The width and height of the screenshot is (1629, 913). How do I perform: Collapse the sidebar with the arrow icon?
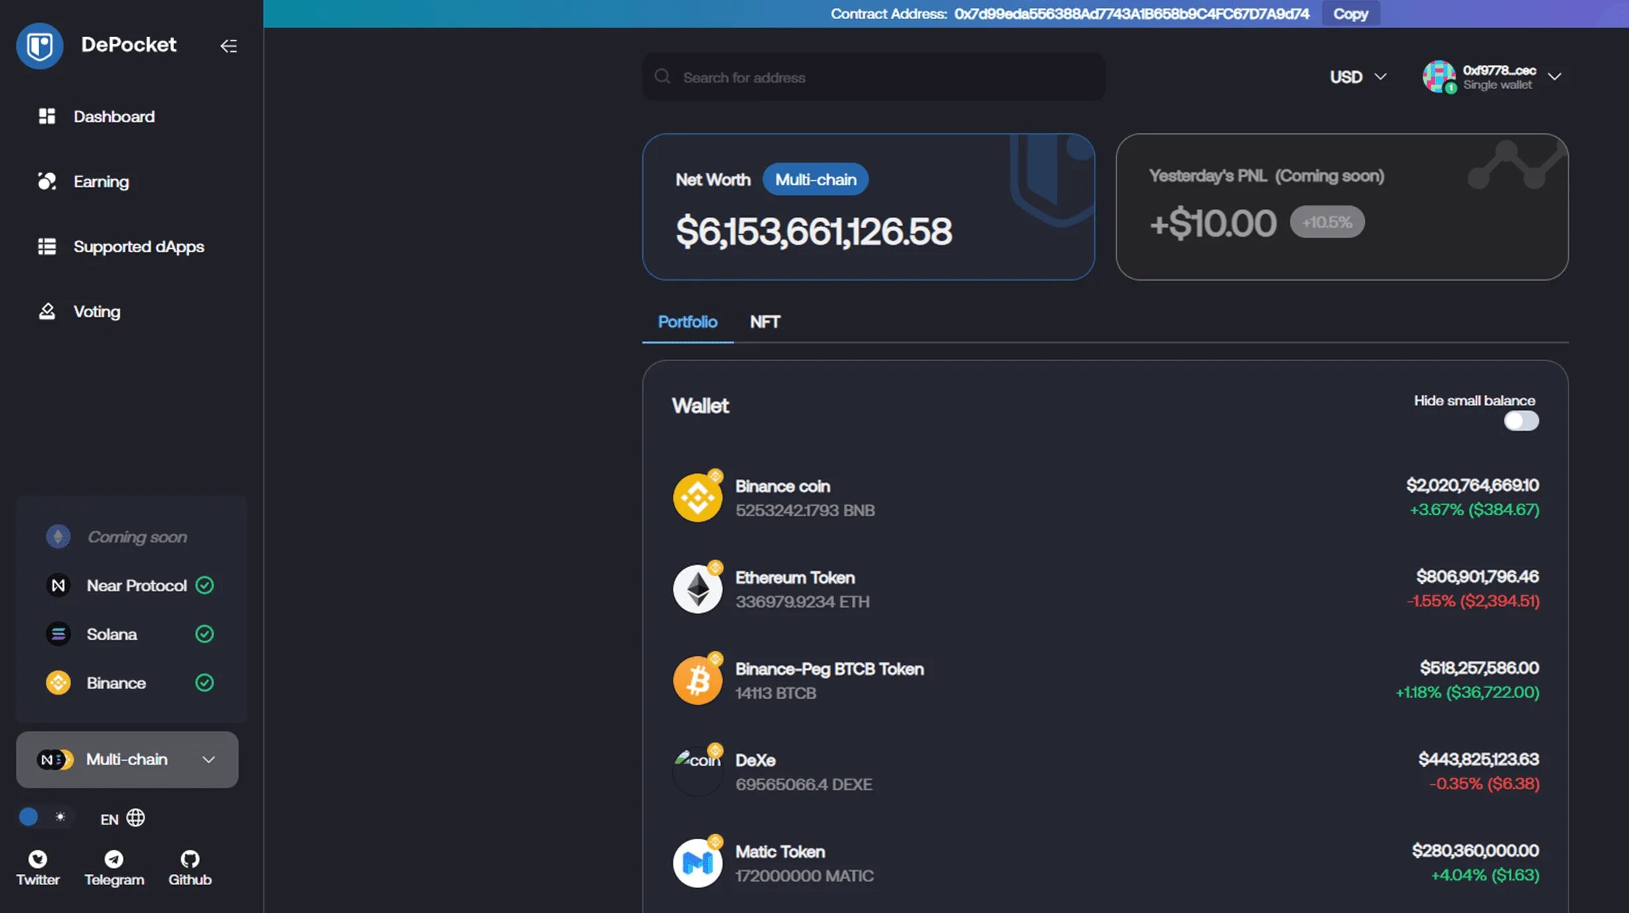click(x=228, y=46)
